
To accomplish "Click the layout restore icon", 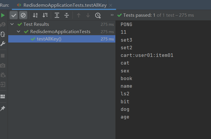I will coord(3,96).
